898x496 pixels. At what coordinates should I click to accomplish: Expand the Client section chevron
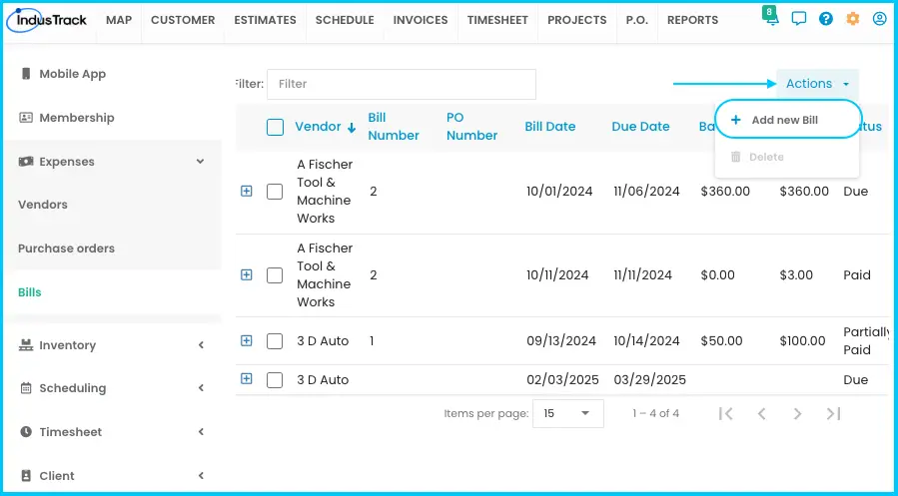click(201, 475)
